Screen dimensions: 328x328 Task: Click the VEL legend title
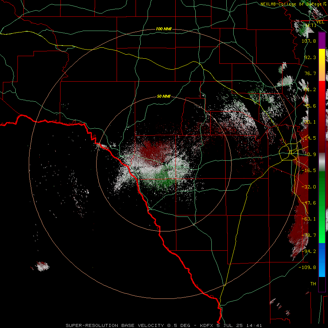pos(320,22)
